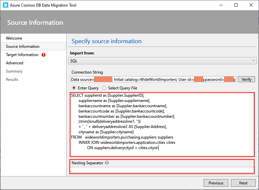The image size is (259, 190).
Task: Click inside the Connection String field
Action: click(x=153, y=79)
